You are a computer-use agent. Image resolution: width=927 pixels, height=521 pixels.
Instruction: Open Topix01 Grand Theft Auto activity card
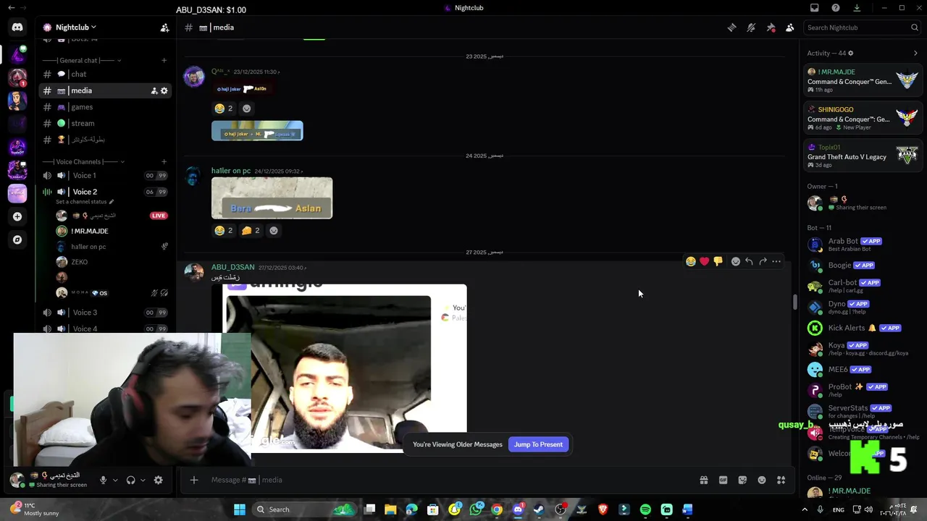(x=862, y=156)
